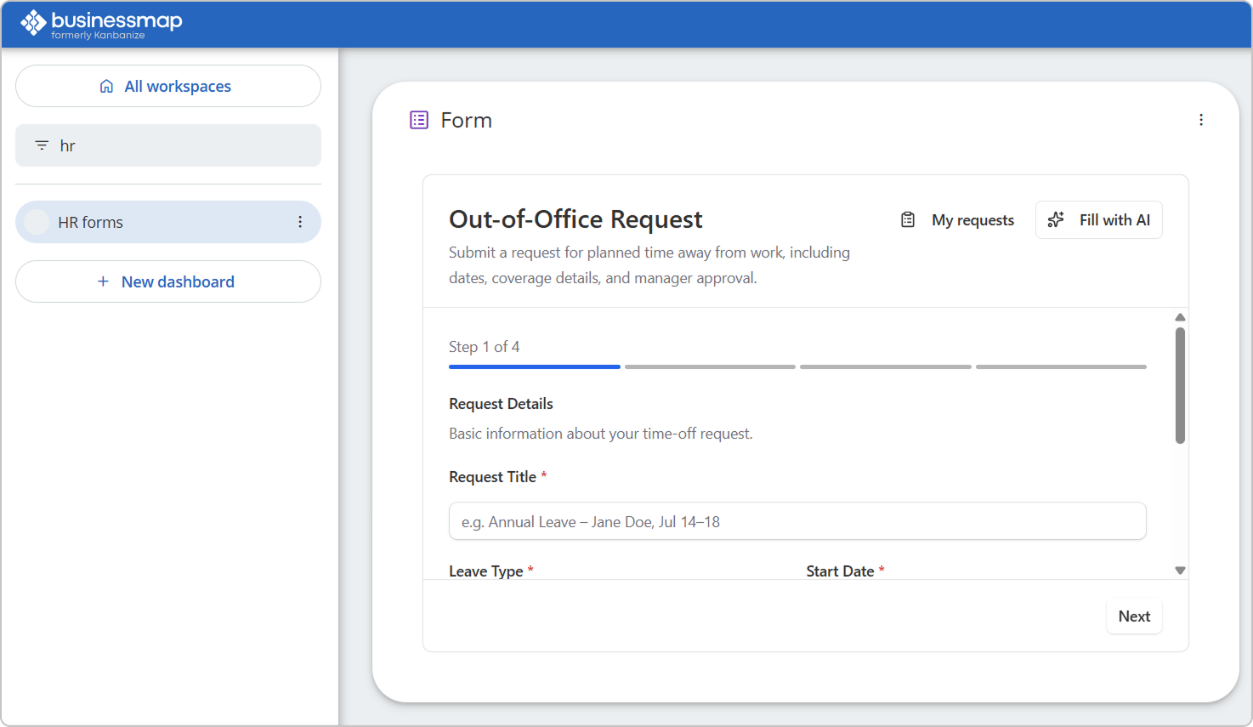The image size is (1253, 727).
Task: Focus the Request Title input
Action: click(797, 521)
